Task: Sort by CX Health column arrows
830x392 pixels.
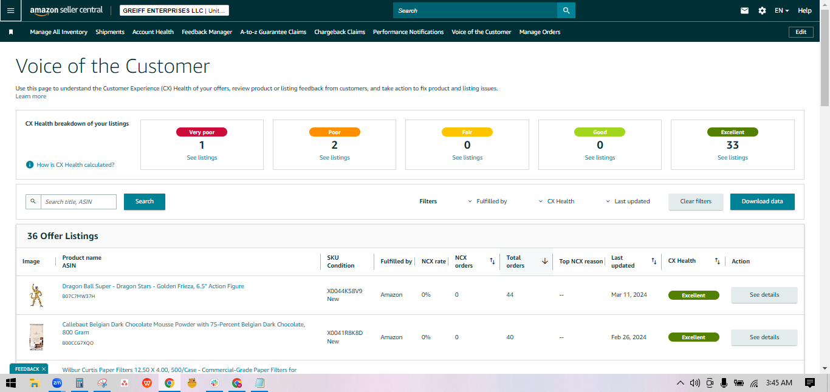Action: 717,261
